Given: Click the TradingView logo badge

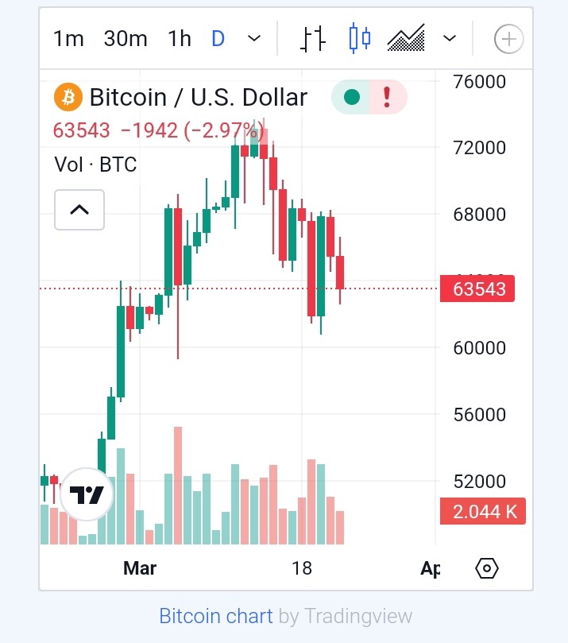Looking at the screenshot, I should click(x=87, y=494).
